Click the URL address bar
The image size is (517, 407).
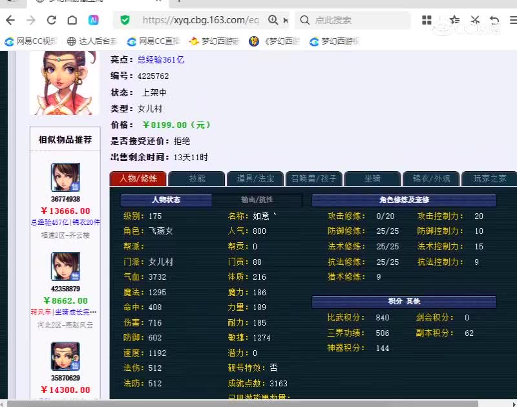[x=200, y=20]
